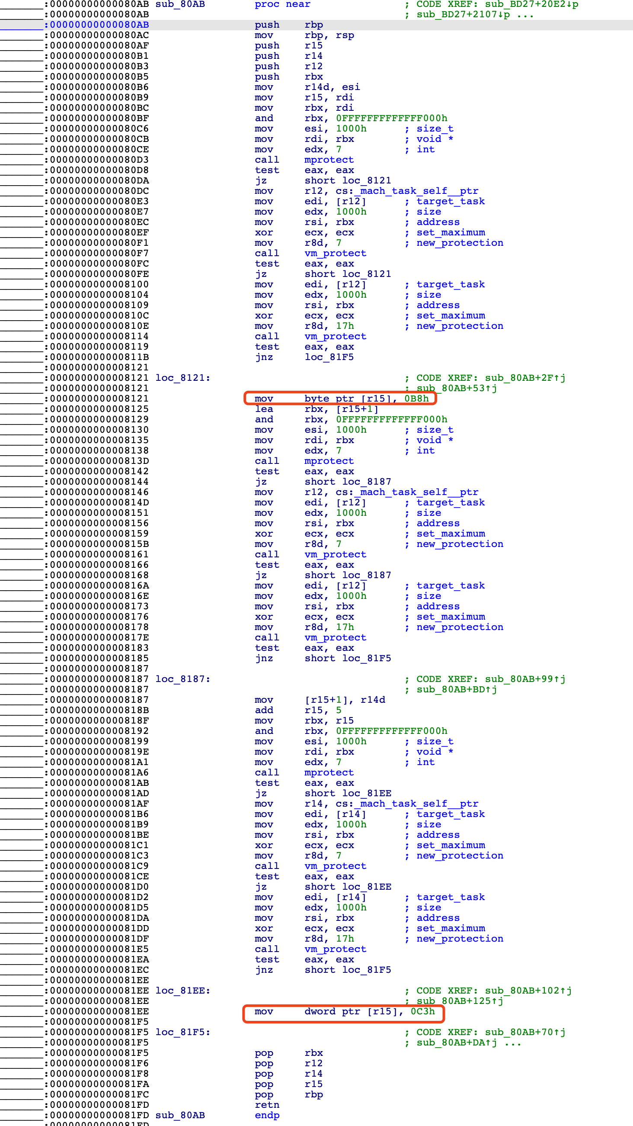The width and height of the screenshot is (633, 1126).
Task: Follow the sub_BD27+2107 code cross-reference
Action: (x=463, y=14)
